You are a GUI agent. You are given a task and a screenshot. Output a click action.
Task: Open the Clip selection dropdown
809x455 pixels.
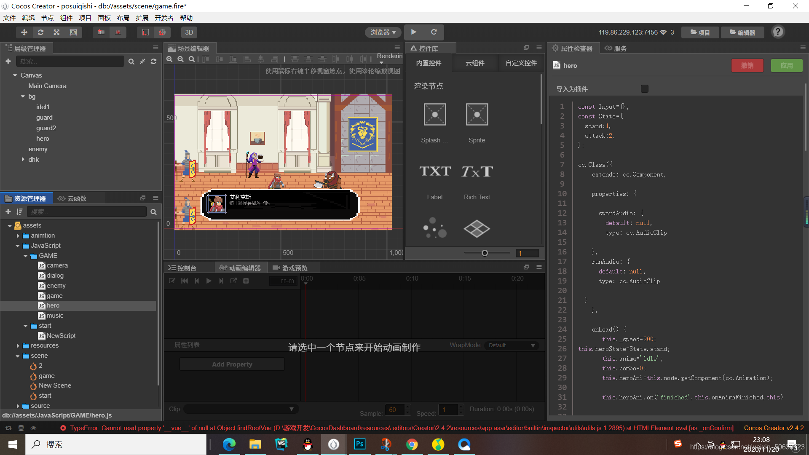(x=241, y=409)
